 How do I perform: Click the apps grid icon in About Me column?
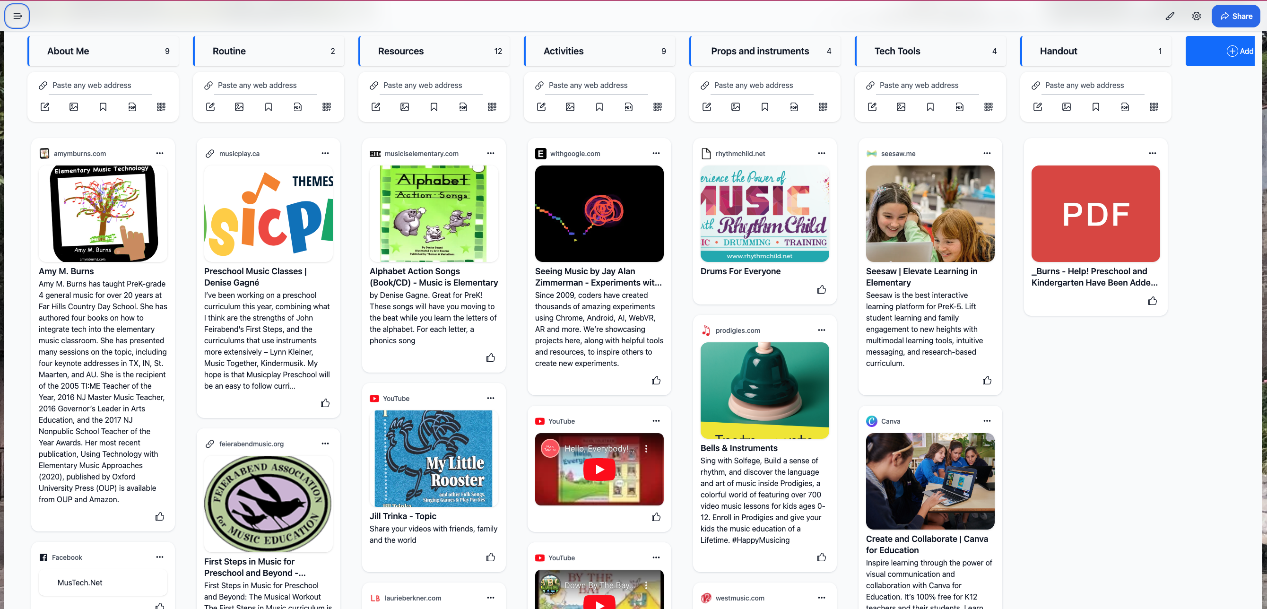click(x=161, y=107)
